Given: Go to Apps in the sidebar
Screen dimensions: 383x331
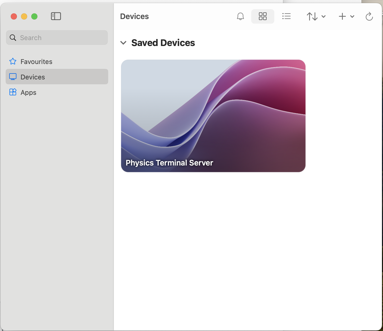Looking at the screenshot, I should 28,93.
